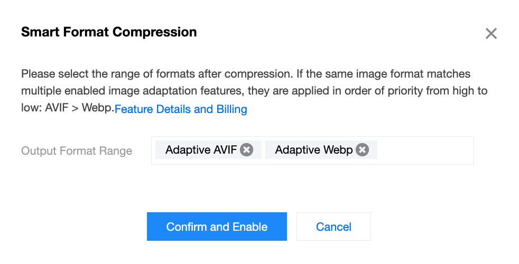The image size is (519, 264).
Task: Discard changes via Cancel
Action: point(333,227)
